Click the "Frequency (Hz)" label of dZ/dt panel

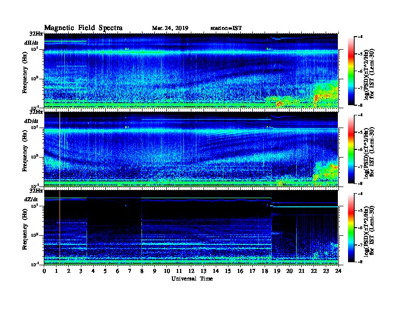[x=24, y=229]
